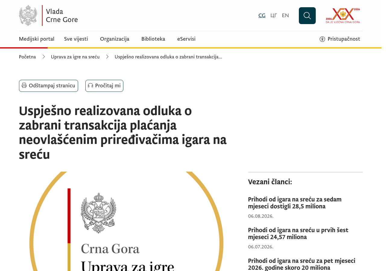Click Pročitaj mi button
Screen dimensions: 386x271
click(x=104, y=86)
